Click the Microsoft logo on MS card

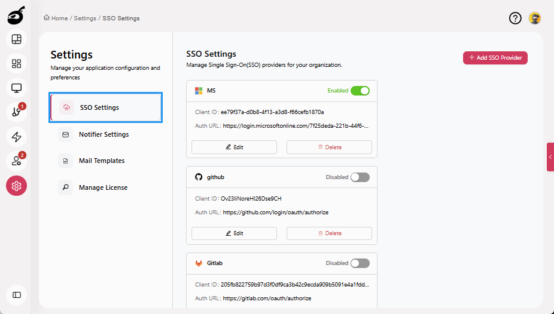(x=199, y=91)
